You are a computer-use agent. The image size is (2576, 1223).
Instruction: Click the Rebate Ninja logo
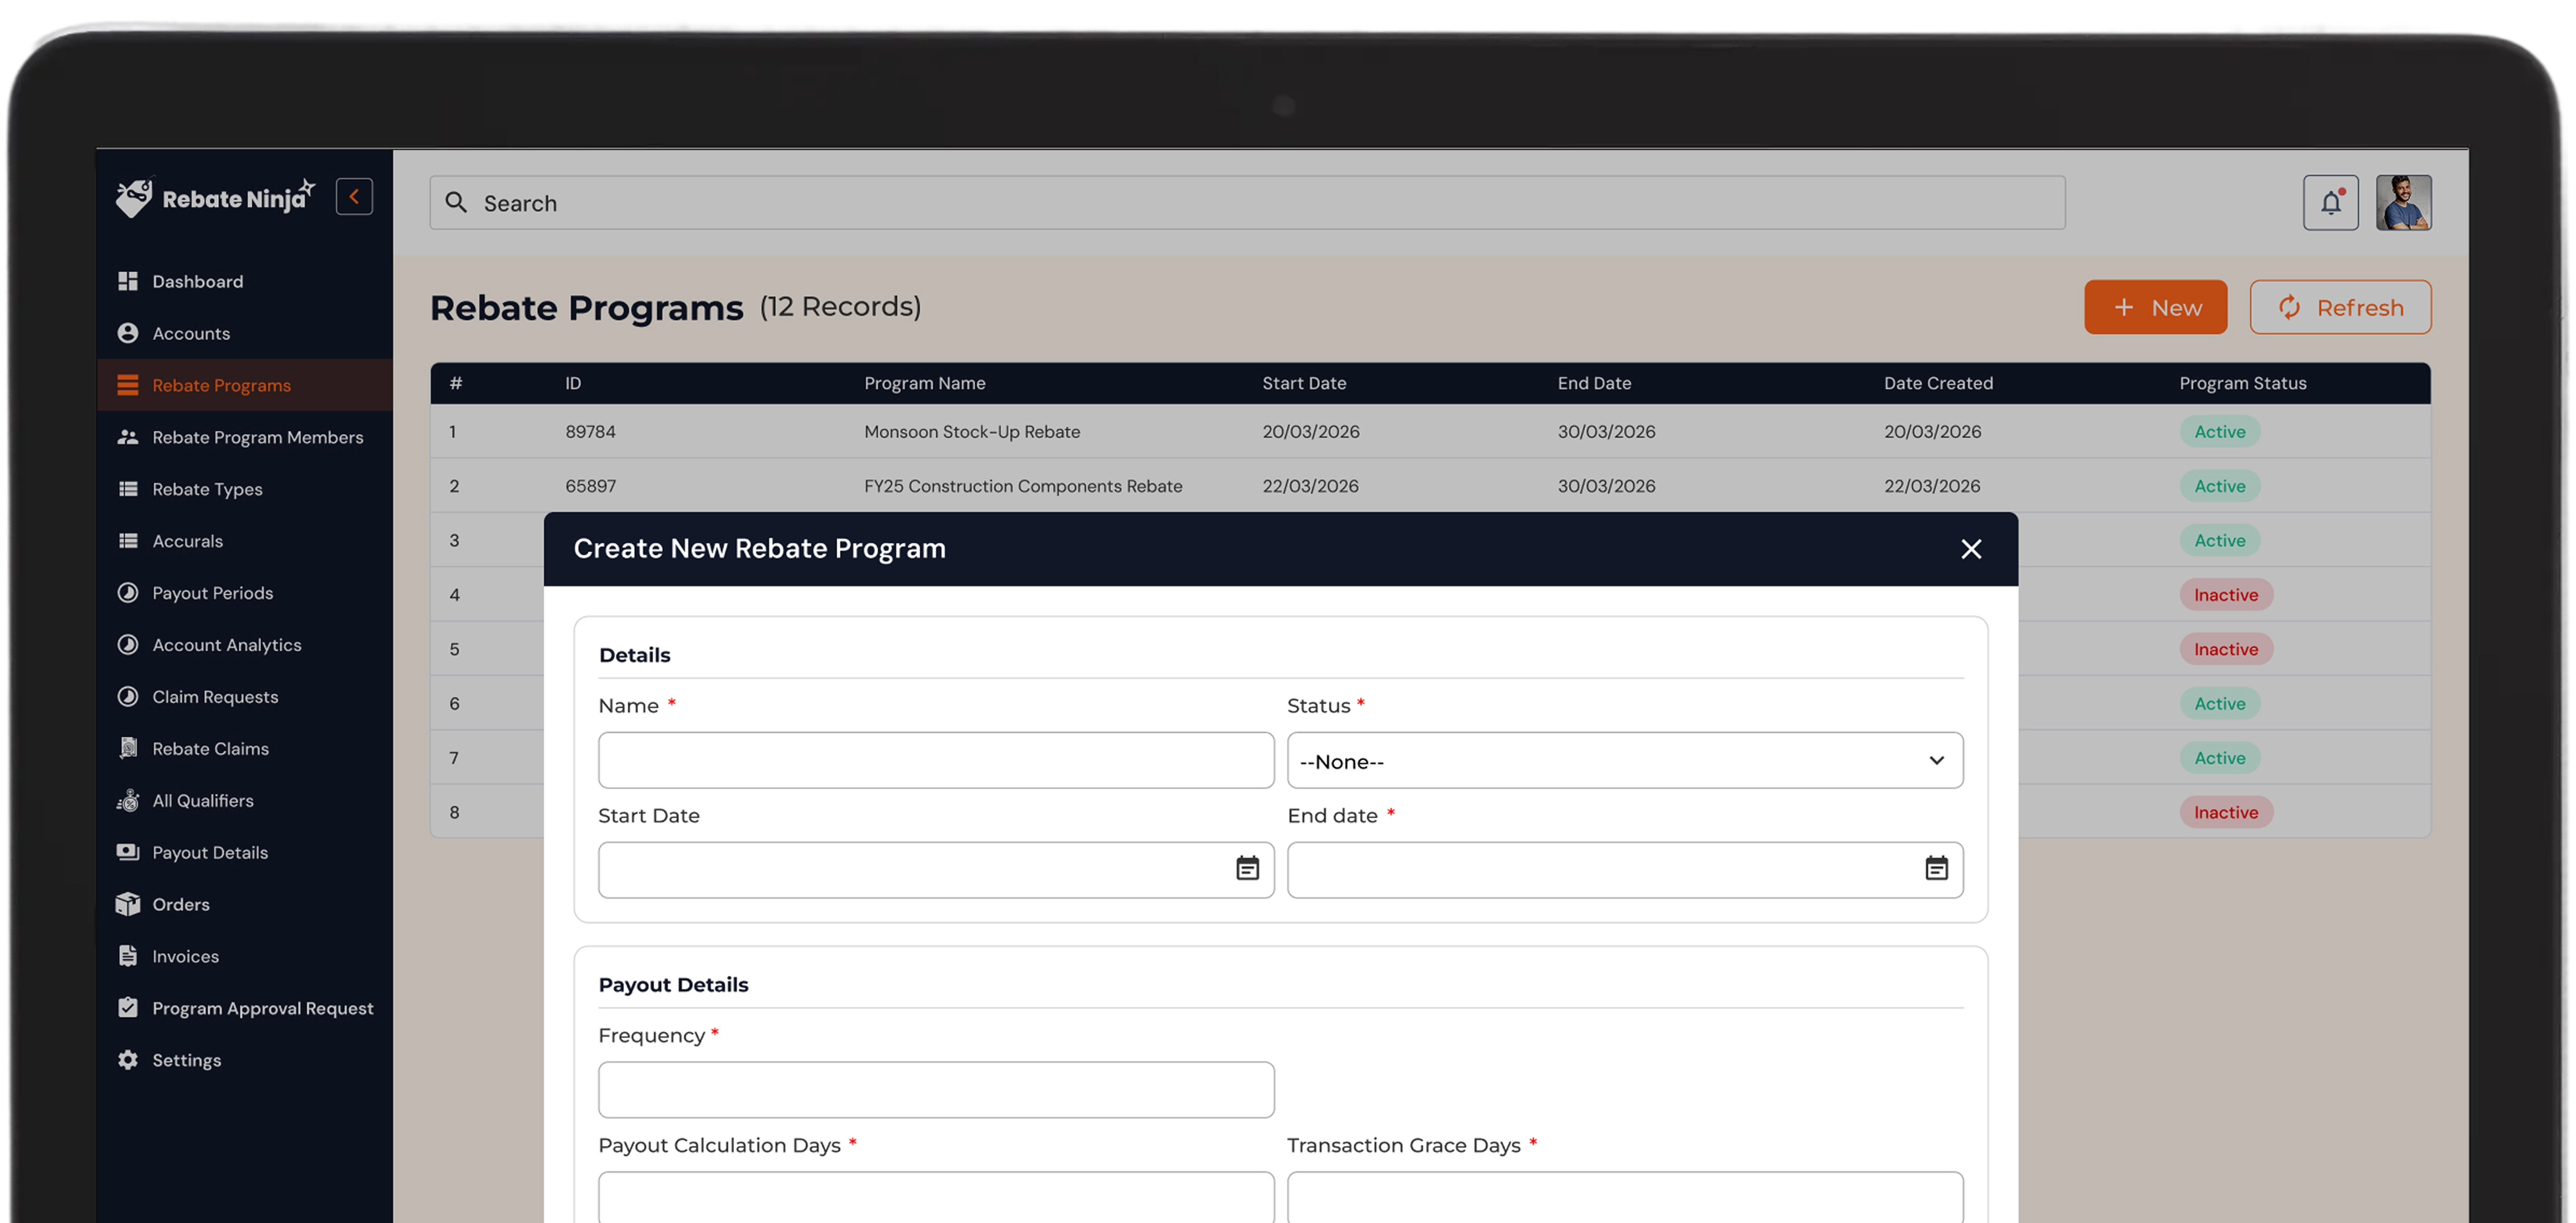coord(215,197)
